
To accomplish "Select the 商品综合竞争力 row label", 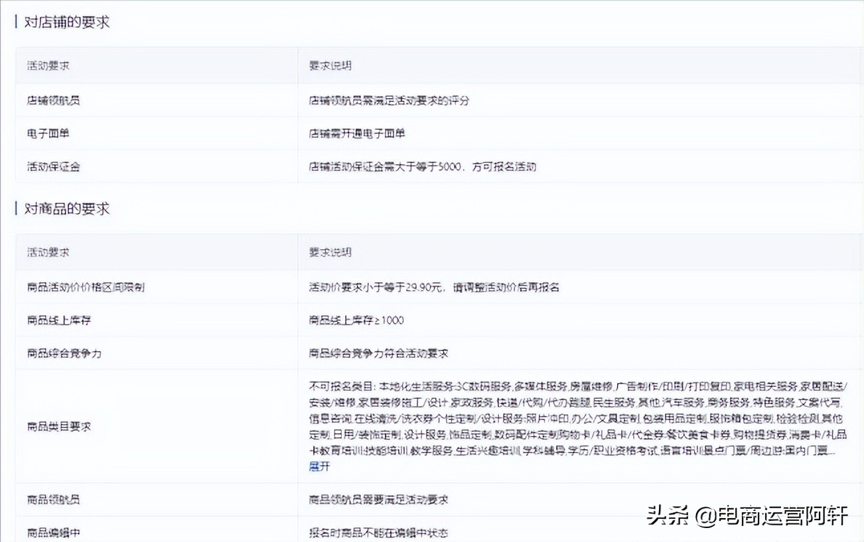I will [64, 354].
